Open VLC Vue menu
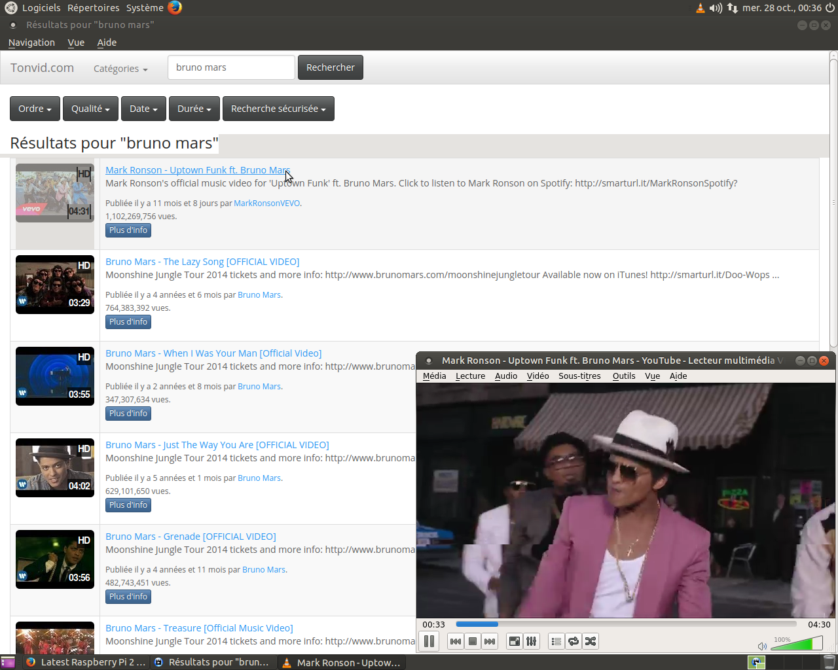 point(652,376)
